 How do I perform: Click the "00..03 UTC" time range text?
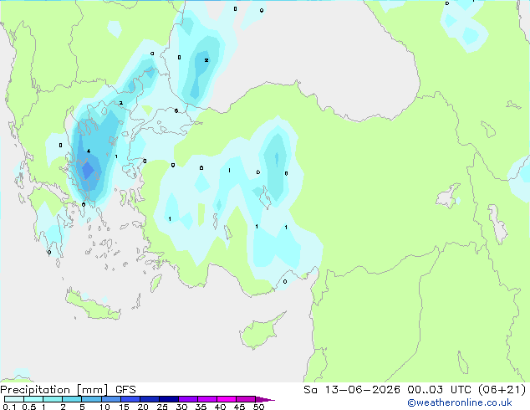[x=440, y=390]
